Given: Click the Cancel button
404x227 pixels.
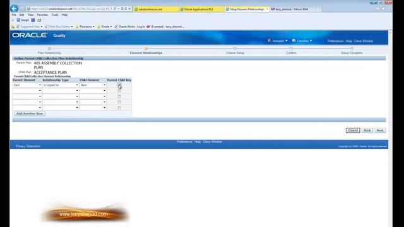Looking at the screenshot, I should (x=353, y=131).
